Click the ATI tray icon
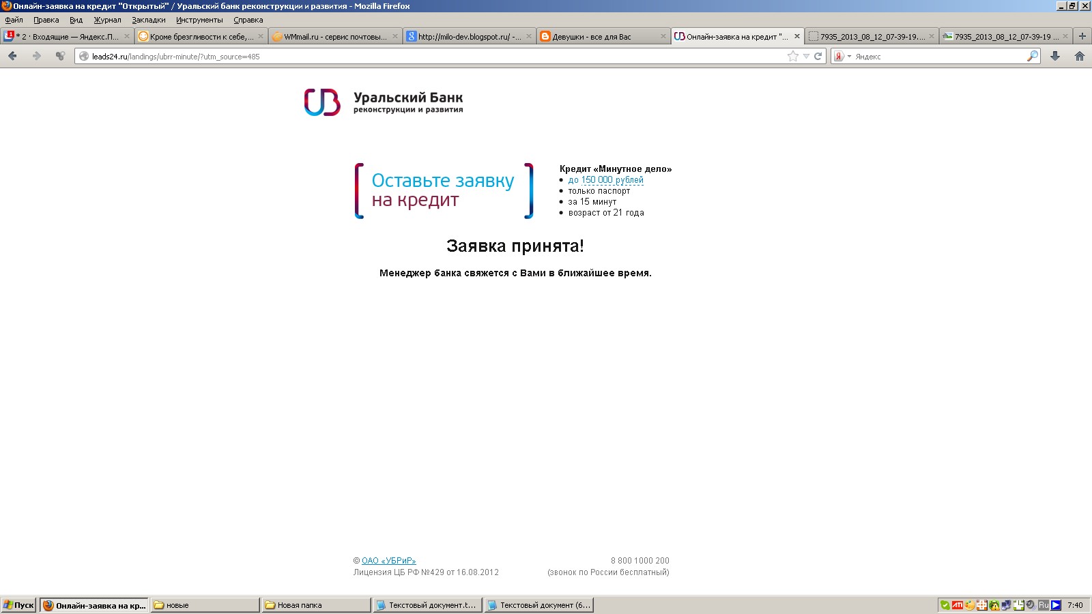This screenshot has width=1092, height=614. (958, 605)
